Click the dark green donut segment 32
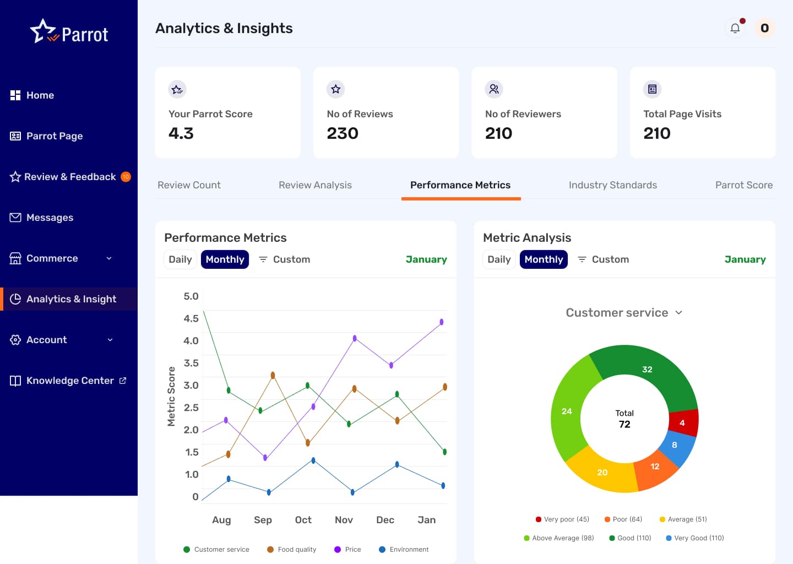793x564 pixels. pos(648,369)
